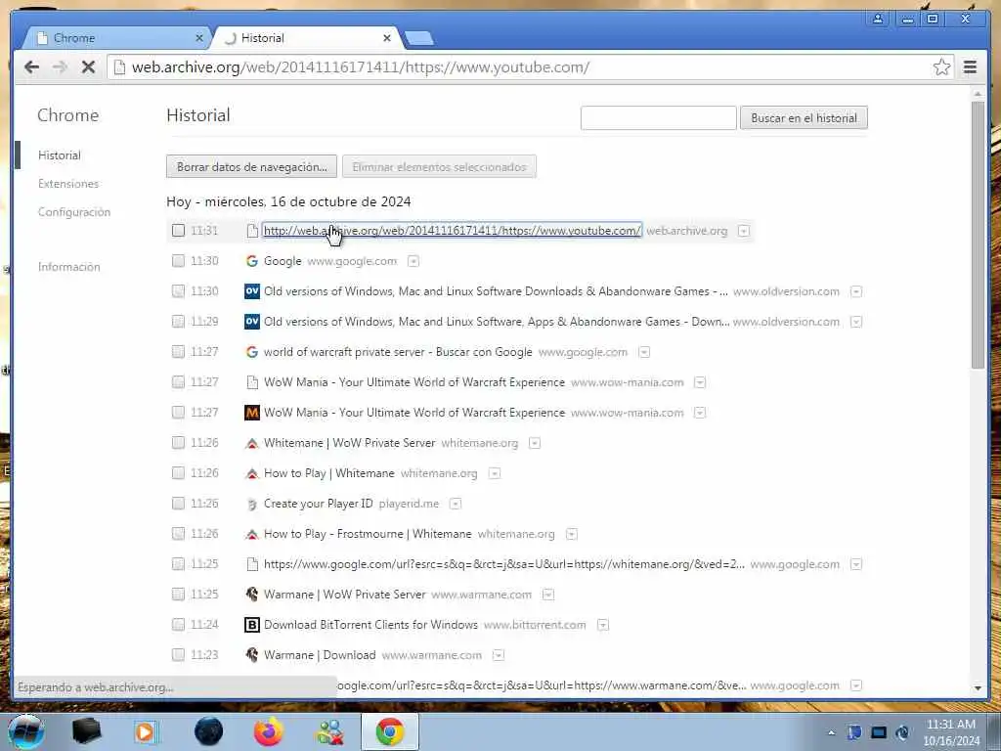
Task: Click the forward navigation arrow
Action: 60,67
